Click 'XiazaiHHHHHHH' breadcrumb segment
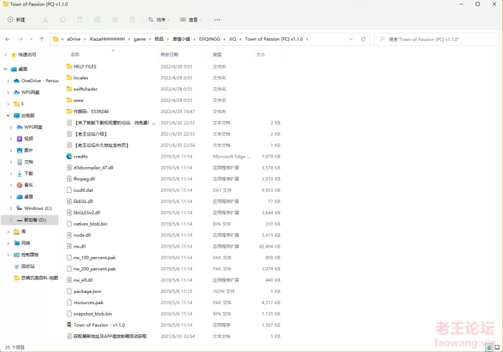Viewport: 503px width, 352px height. (x=107, y=39)
